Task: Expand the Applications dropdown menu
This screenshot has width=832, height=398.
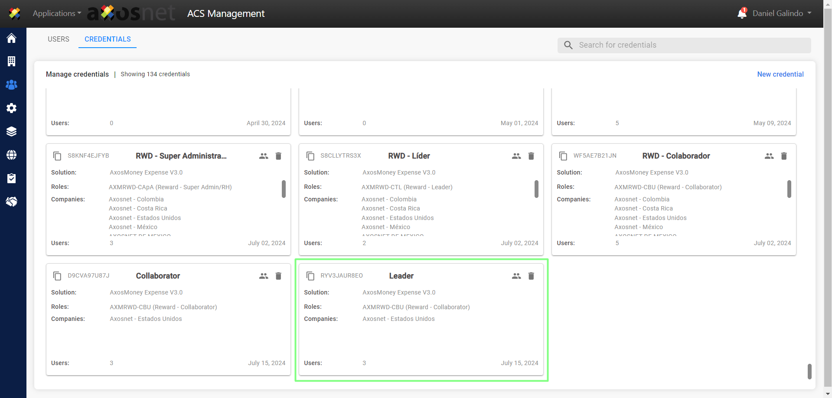Action: coord(57,13)
